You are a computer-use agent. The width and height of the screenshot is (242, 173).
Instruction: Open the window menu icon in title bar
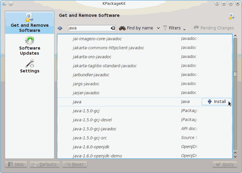tap(4, 3)
